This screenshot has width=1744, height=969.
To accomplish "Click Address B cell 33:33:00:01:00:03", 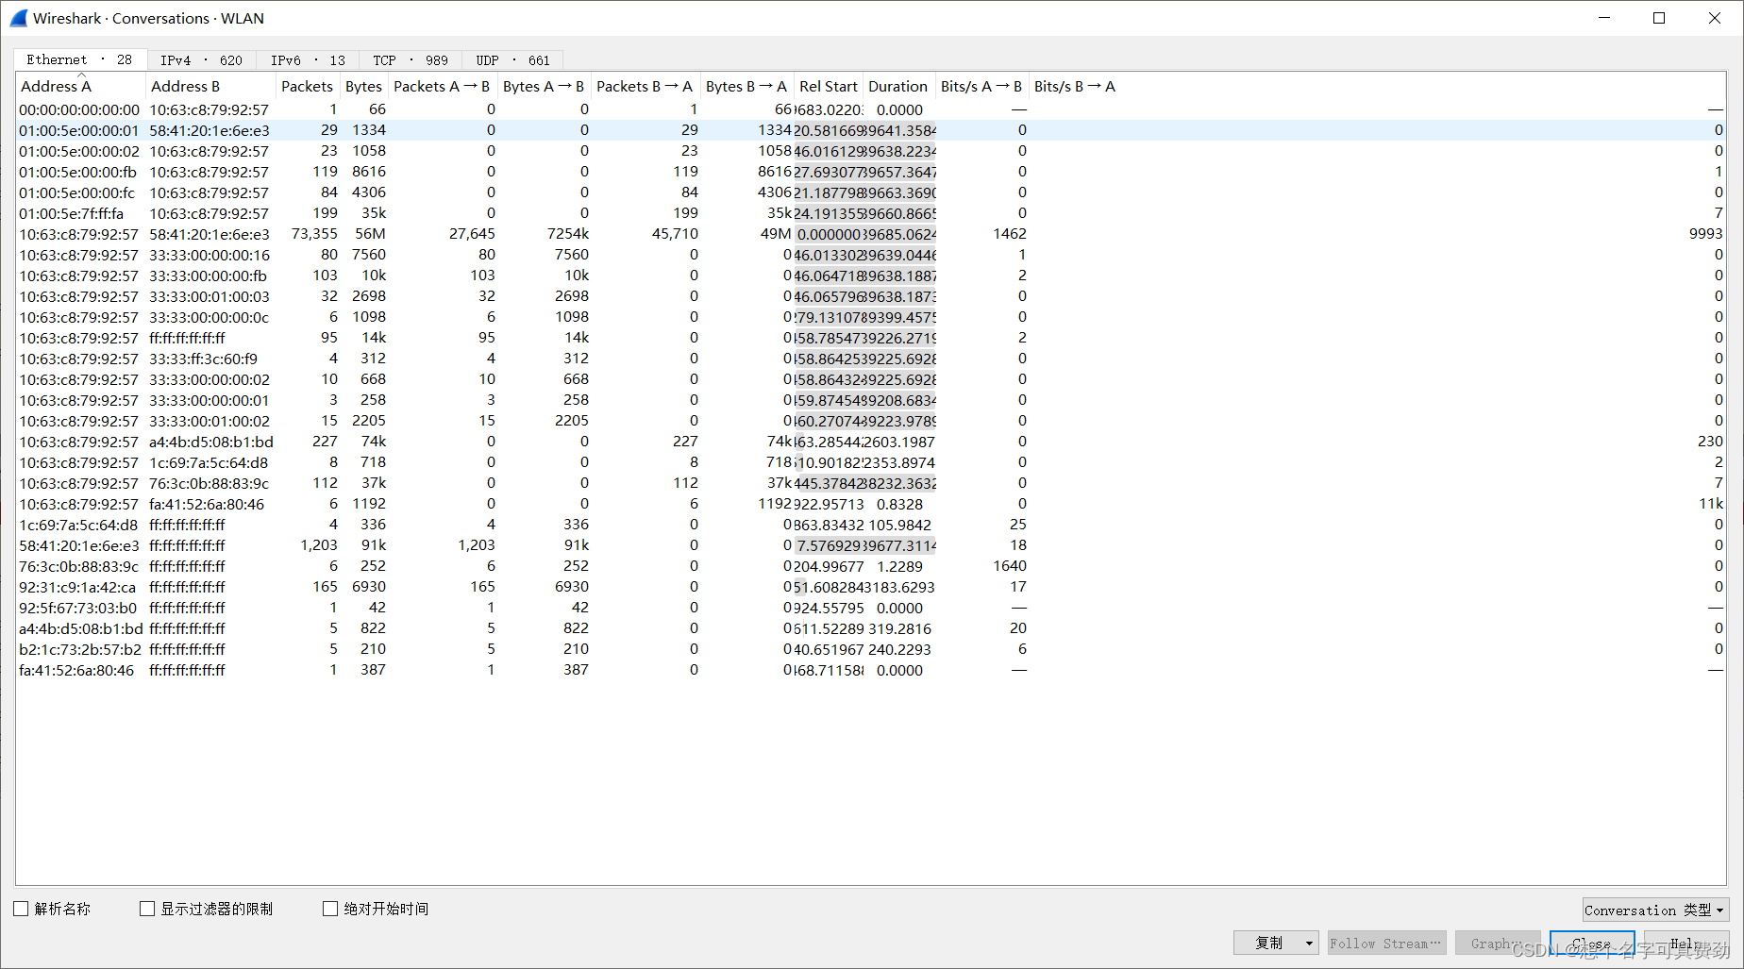I will tap(210, 296).
